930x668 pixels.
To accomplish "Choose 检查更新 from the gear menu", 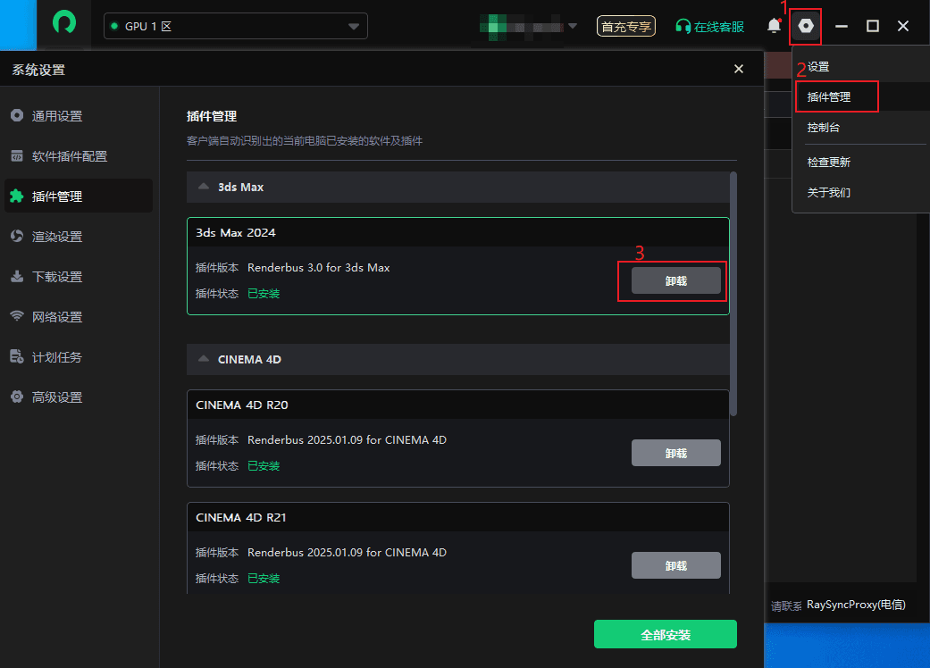I will pos(829,162).
